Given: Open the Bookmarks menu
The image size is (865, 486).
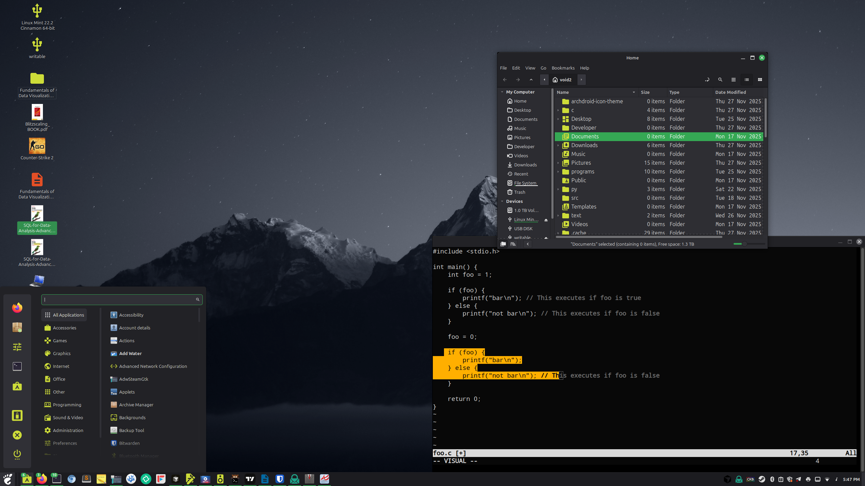Looking at the screenshot, I should (563, 68).
